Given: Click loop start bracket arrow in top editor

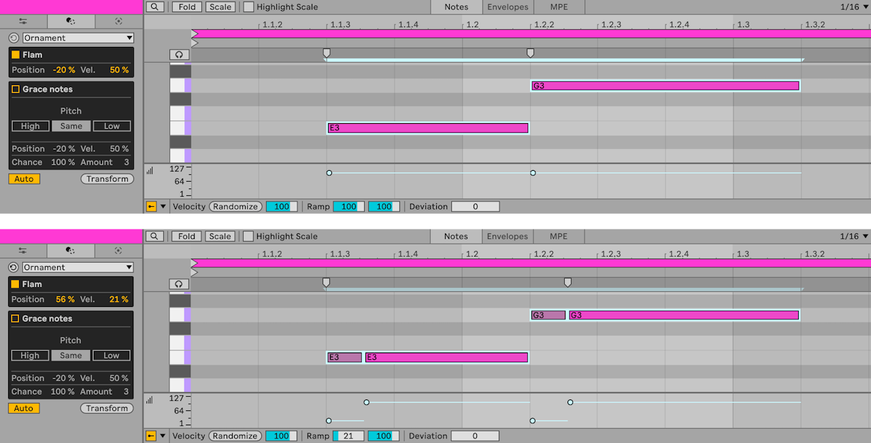Looking at the screenshot, I should (x=195, y=33).
